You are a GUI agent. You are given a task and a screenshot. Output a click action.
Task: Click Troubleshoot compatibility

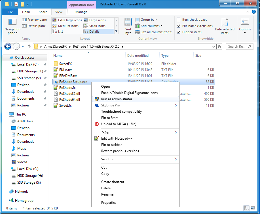[135, 112]
